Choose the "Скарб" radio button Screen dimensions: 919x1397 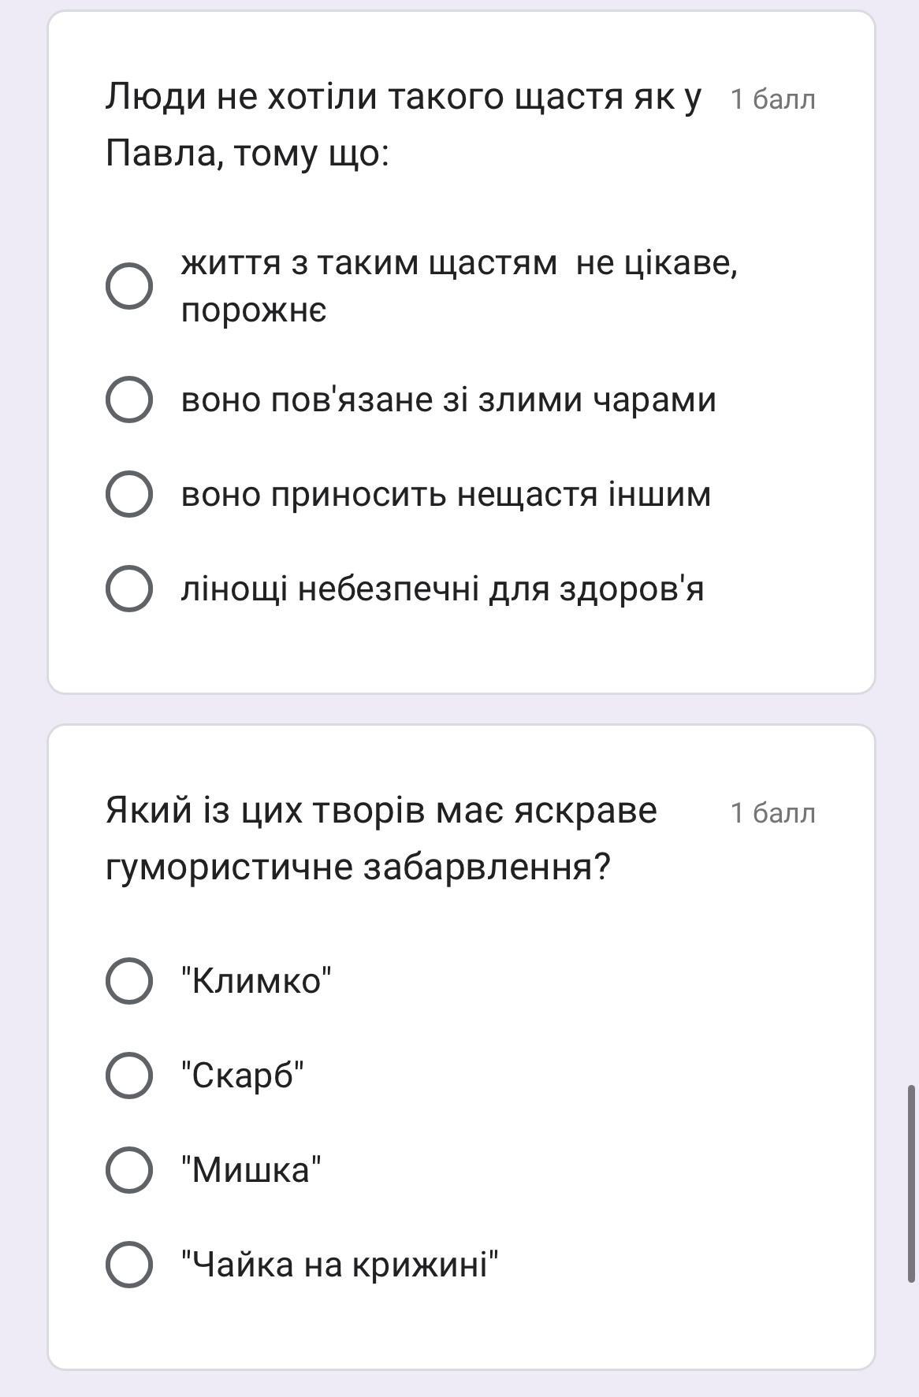pyautogui.click(x=129, y=1076)
